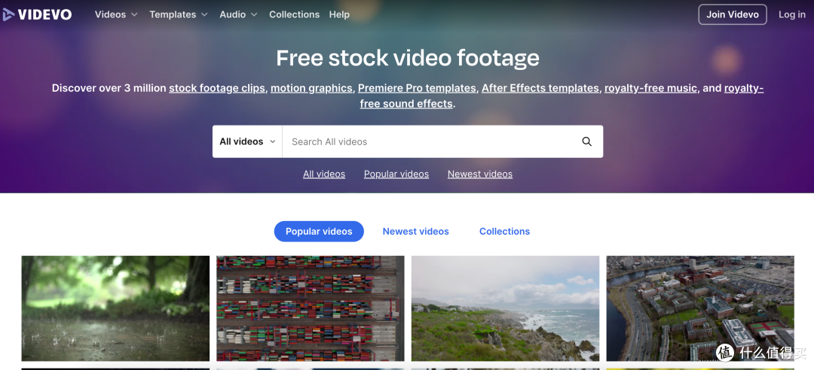Viewport: 814px width, 370px height.
Task: Switch to the Newest videos tab
Action: (x=416, y=232)
